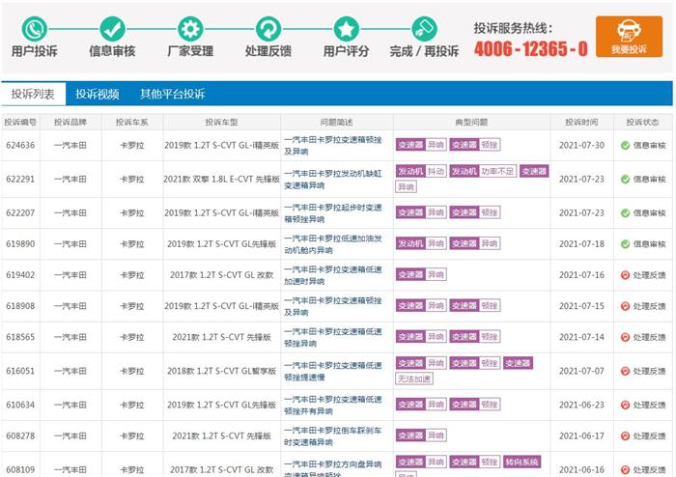Click red status icon for complaint 618565
676x477 pixels.
coord(625,337)
